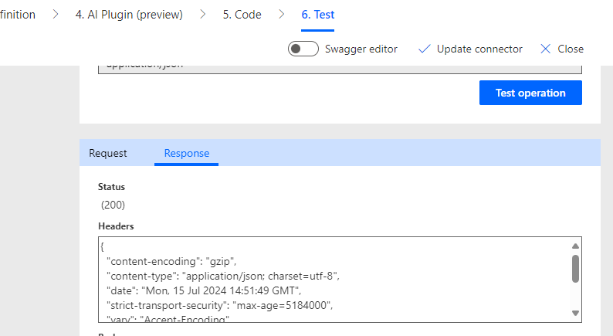Click the Update connector text label

click(x=479, y=49)
